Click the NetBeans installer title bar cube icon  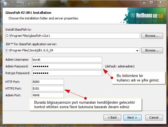4,4
